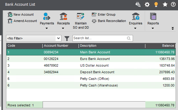The height and width of the screenshot is (110, 178).
Task: Click the footer total 11060450.78
Action: (x=165, y=105)
